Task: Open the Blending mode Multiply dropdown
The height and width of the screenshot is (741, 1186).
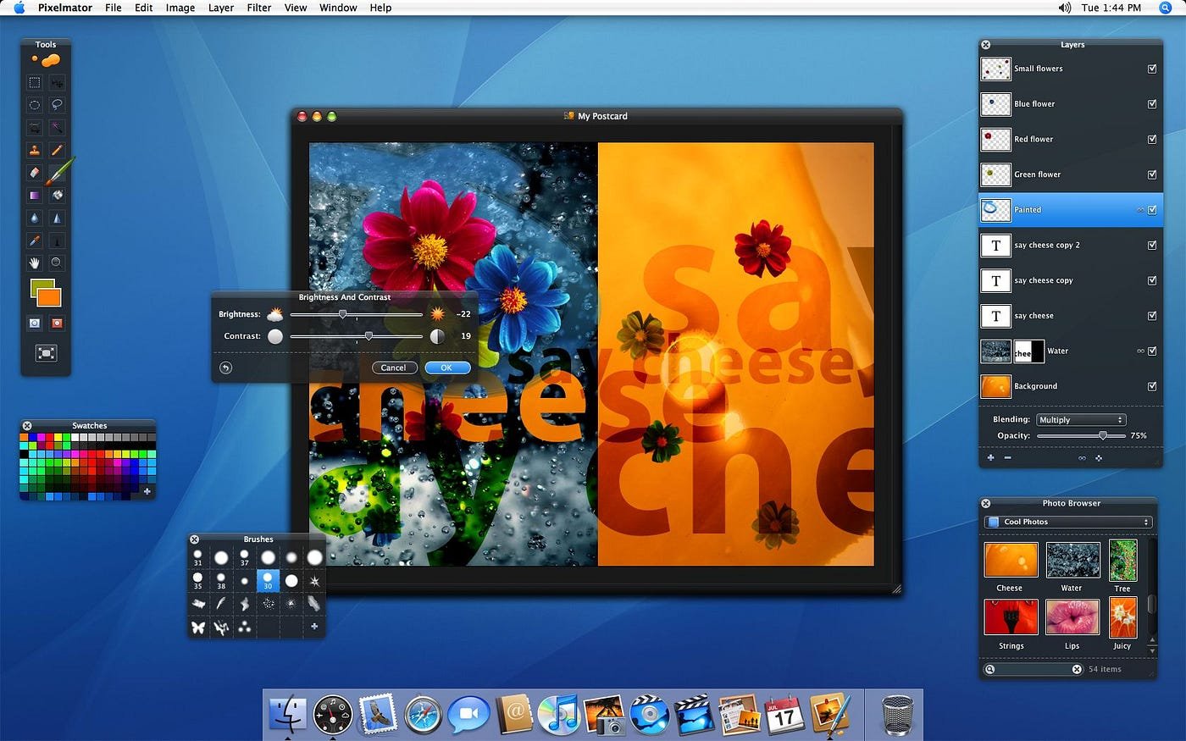Action: pyautogui.click(x=1081, y=420)
